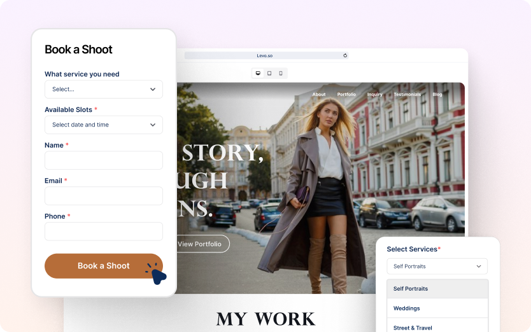Expand the Available Slots date selector

[103, 125]
